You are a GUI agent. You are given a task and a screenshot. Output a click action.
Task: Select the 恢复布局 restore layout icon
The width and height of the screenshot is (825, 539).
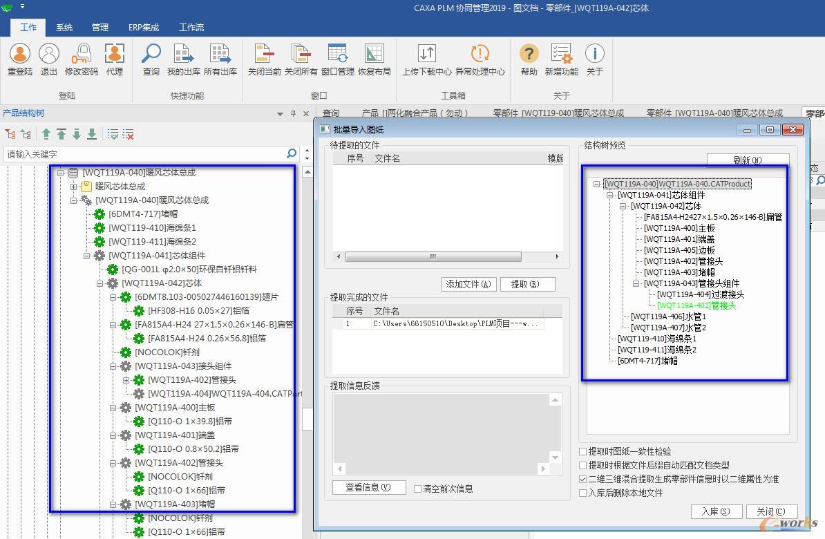(x=374, y=54)
